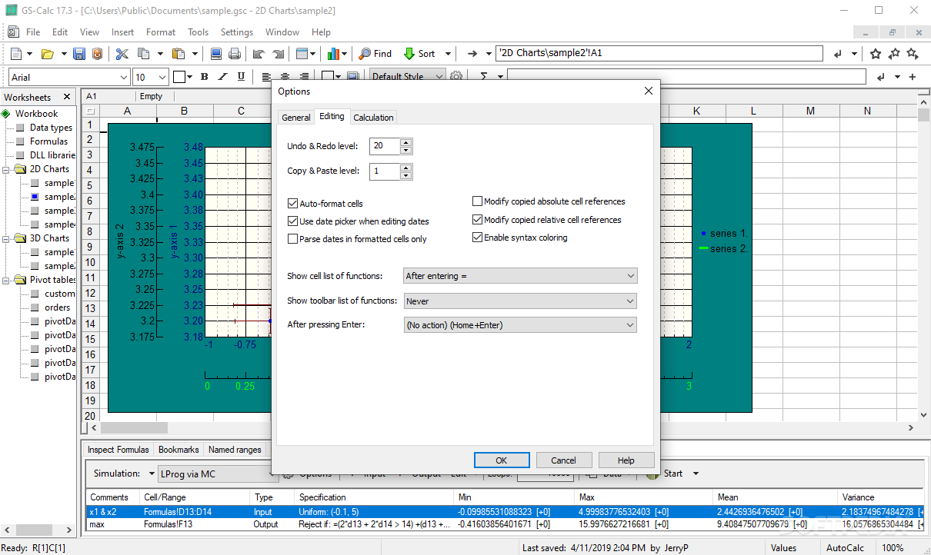Click the Copy icon in toolbar
This screenshot has height=555, width=931.
pyautogui.click(x=143, y=54)
